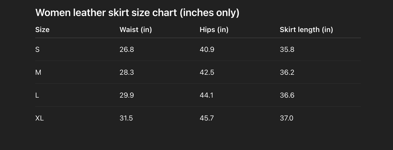The image size is (393, 150).
Task: Select the L size row label
Action: tap(37, 95)
